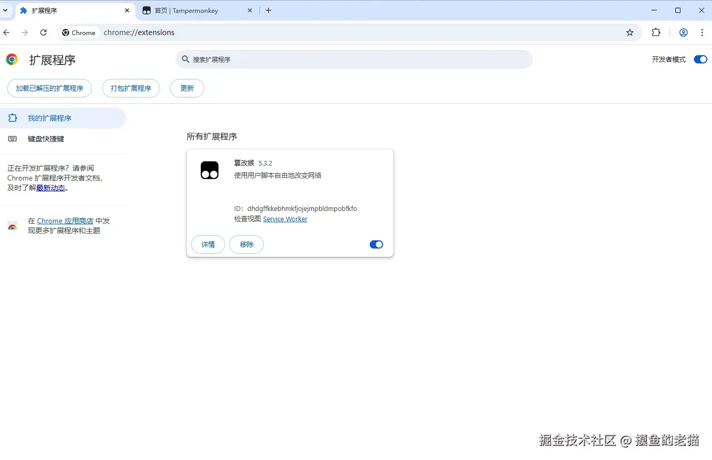Open the Chrome 应用商店 link
This screenshot has width=712, height=460.
pos(65,221)
